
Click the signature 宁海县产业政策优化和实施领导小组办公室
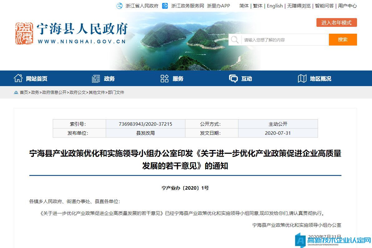pos(296,225)
